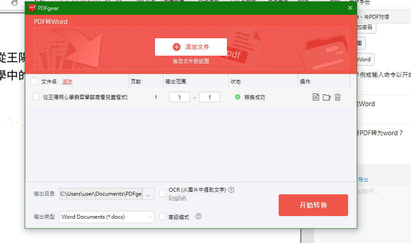Viewport: 411px width, 243px height.
Task: Click the 拖动文件到这里 hint text
Action: 191,61
